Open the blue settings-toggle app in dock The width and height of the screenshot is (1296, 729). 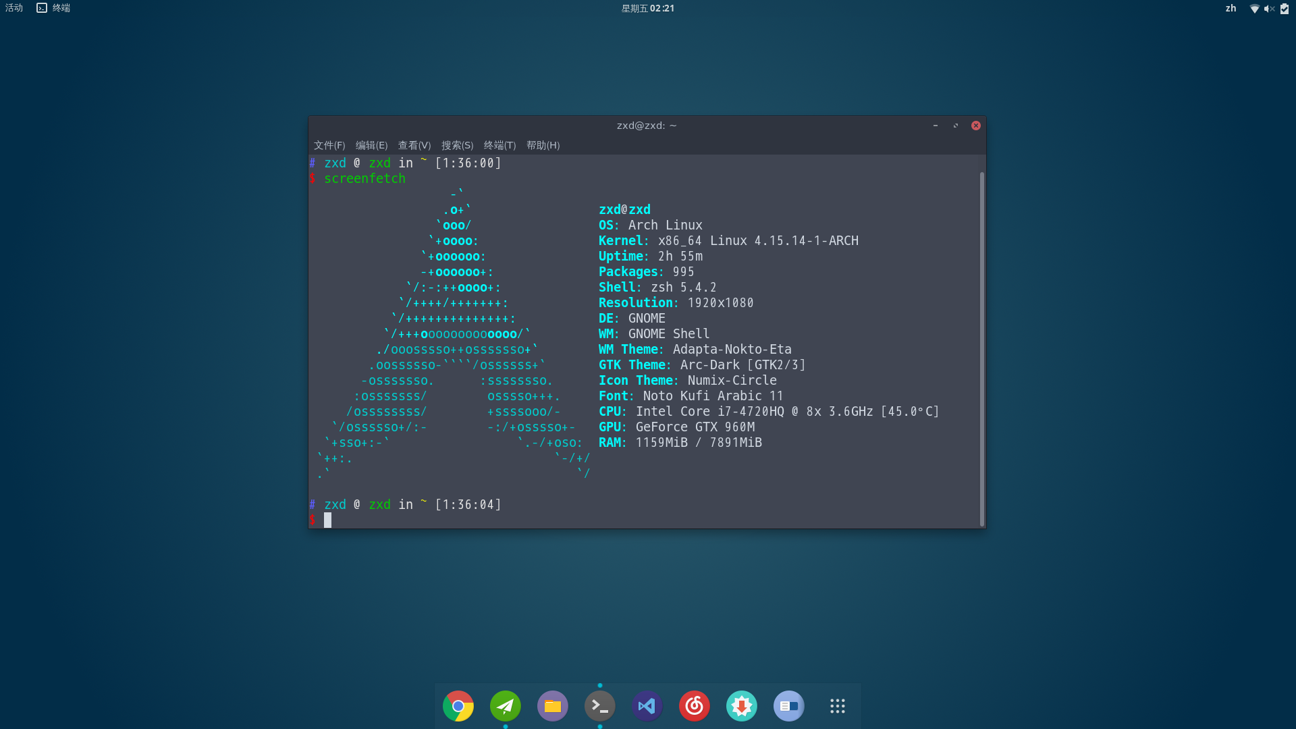pyautogui.click(x=789, y=706)
